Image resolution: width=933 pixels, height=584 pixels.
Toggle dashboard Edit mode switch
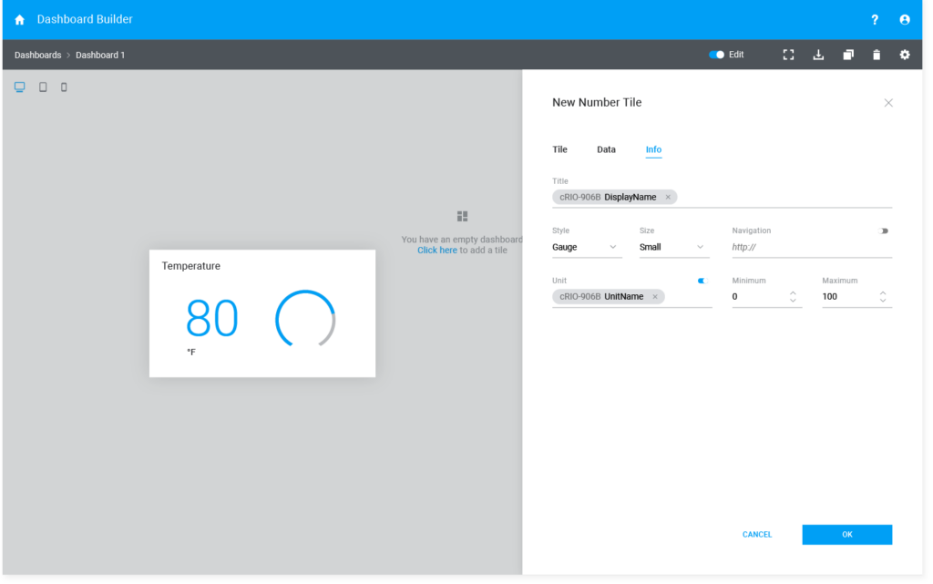[716, 55]
